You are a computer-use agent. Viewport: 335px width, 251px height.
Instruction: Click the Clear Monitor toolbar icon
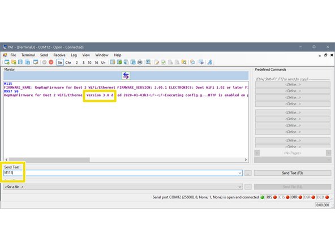click(113, 62)
